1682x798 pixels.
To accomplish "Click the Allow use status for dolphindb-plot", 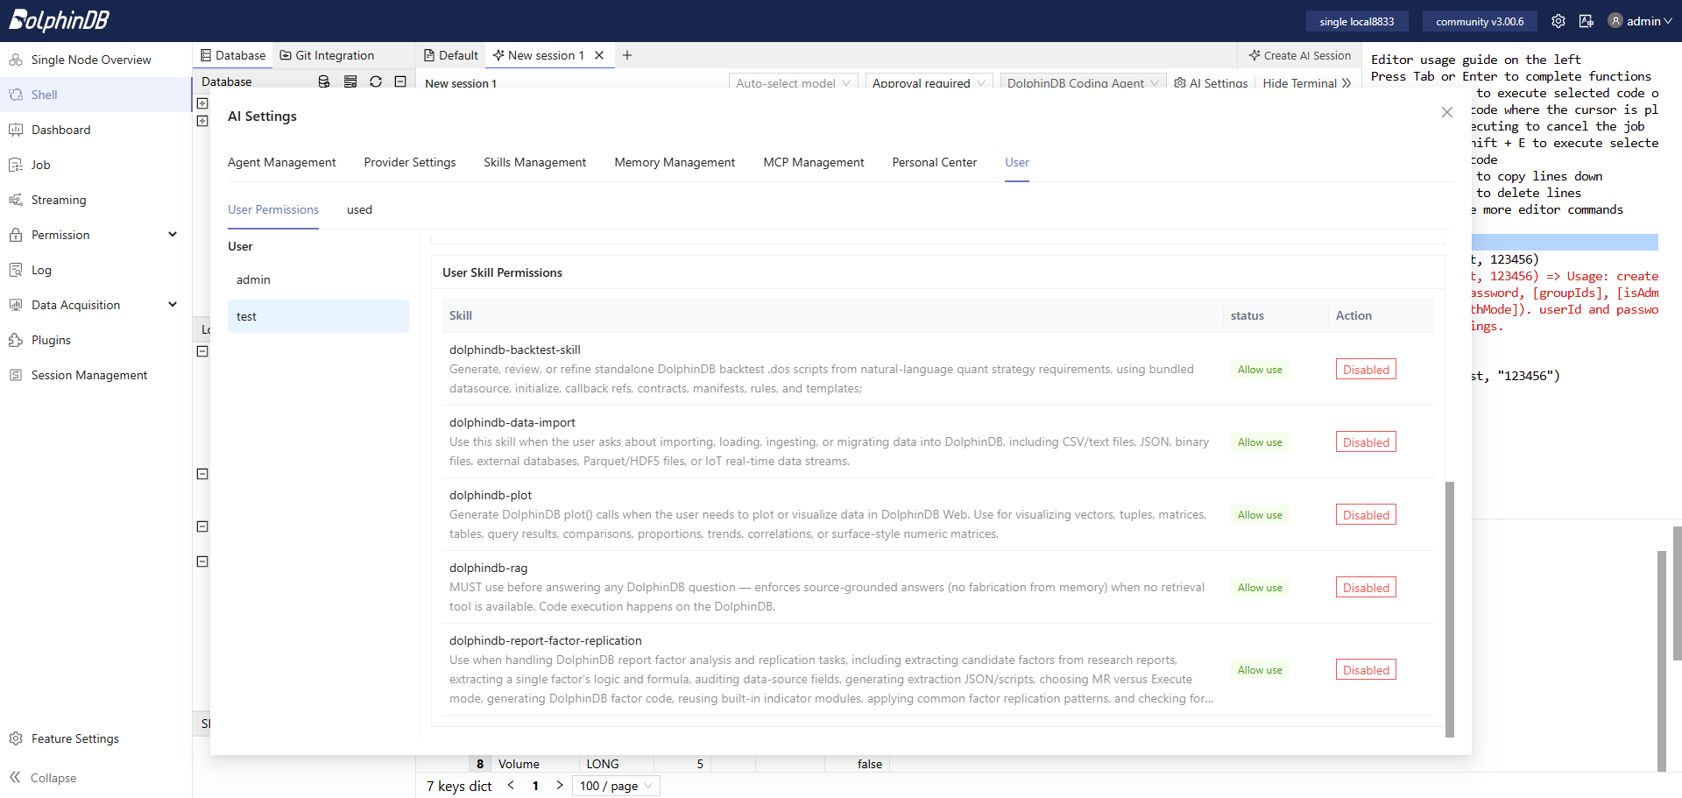I will coord(1260,515).
